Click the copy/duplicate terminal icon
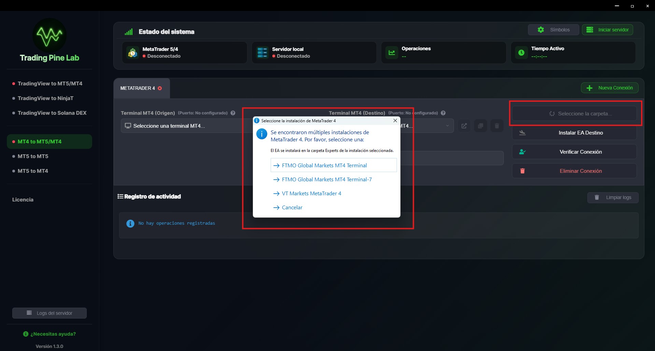655x351 pixels. (x=481, y=126)
